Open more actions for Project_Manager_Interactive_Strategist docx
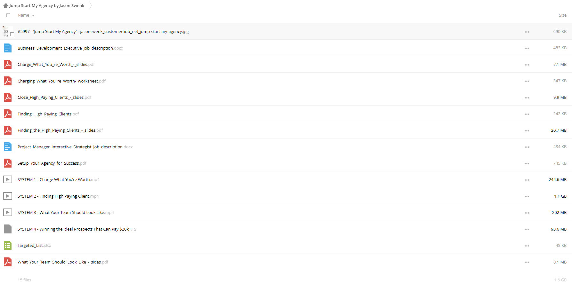 [x=527, y=147]
